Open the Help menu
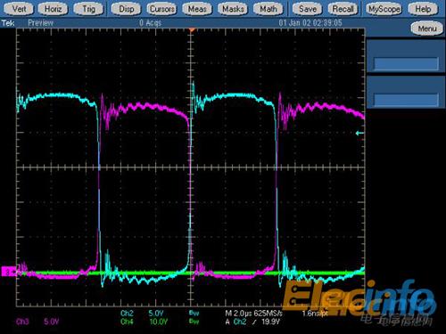446x334 pixels. click(x=423, y=9)
